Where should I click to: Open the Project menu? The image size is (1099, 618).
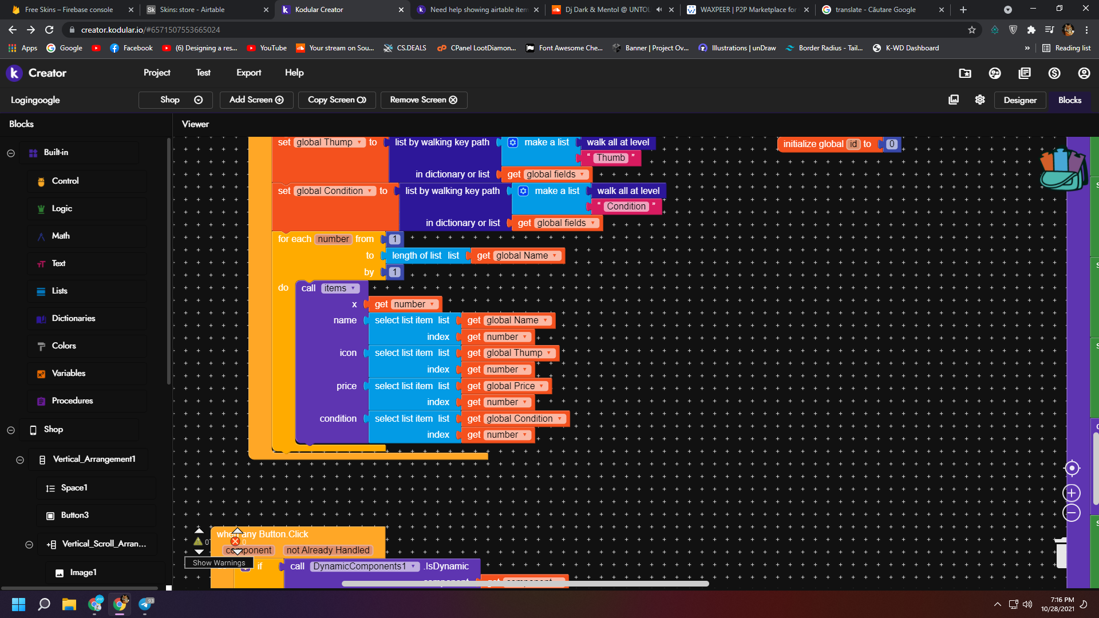click(x=157, y=73)
